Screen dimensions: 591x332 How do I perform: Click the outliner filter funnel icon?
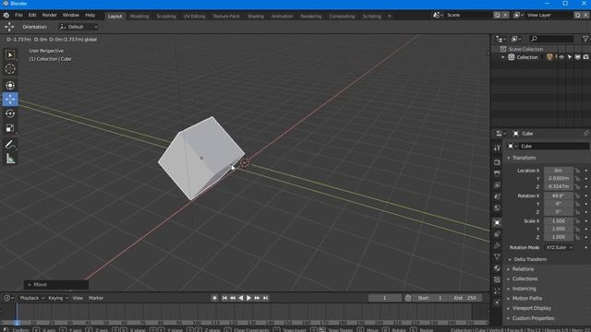[x=585, y=39]
